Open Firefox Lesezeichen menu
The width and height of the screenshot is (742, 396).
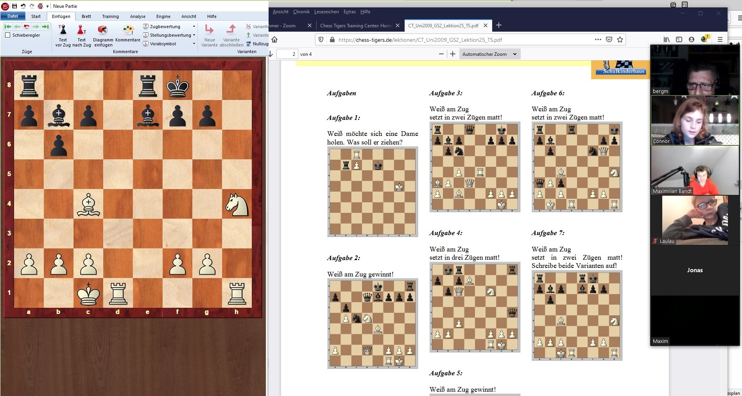tap(326, 12)
